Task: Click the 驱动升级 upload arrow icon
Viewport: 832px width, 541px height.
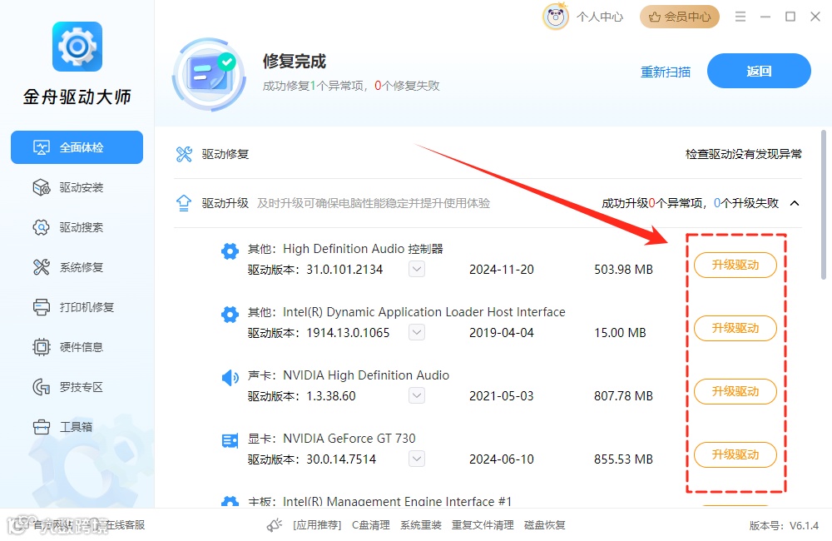Action: [x=184, y=203]
